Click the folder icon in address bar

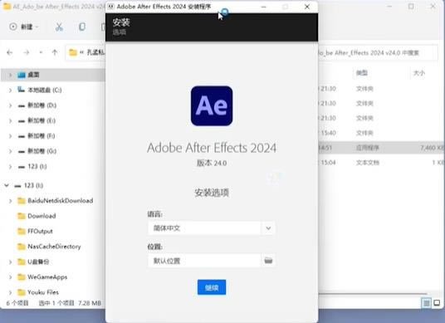click(x=73, y=52)
